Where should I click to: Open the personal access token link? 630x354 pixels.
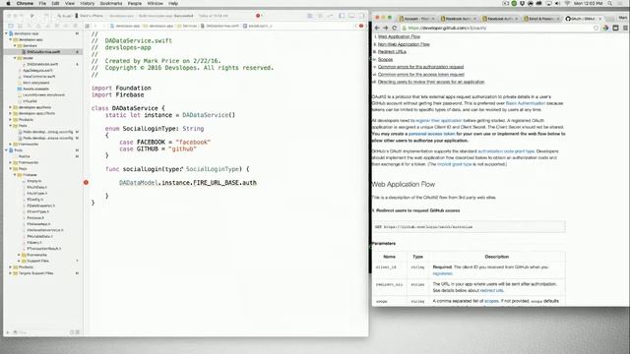(x=432, y=134)
